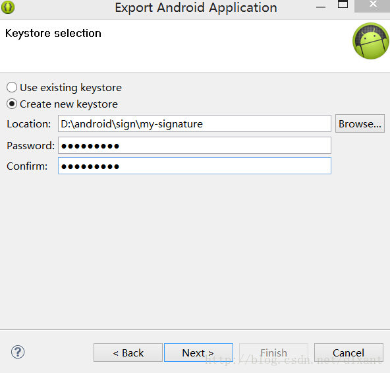Maximize the Export Android Application dialog
The height and width of the screenshot is (373, 390).
point(343,5)
